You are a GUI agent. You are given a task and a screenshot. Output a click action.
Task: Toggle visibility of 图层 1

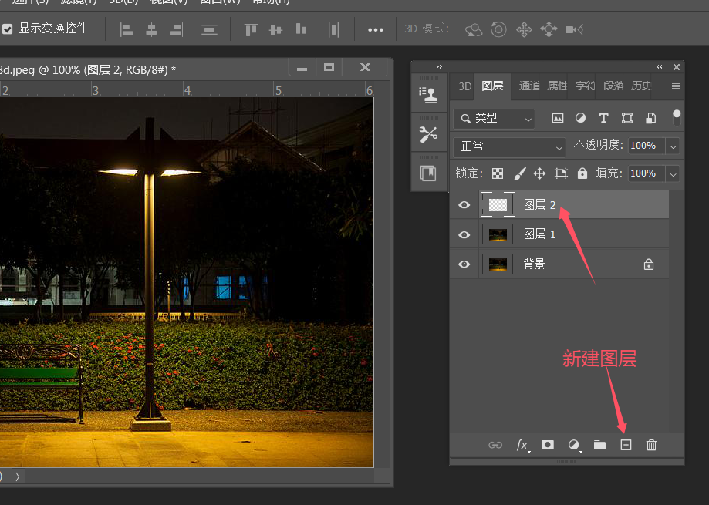click(464, 235)
